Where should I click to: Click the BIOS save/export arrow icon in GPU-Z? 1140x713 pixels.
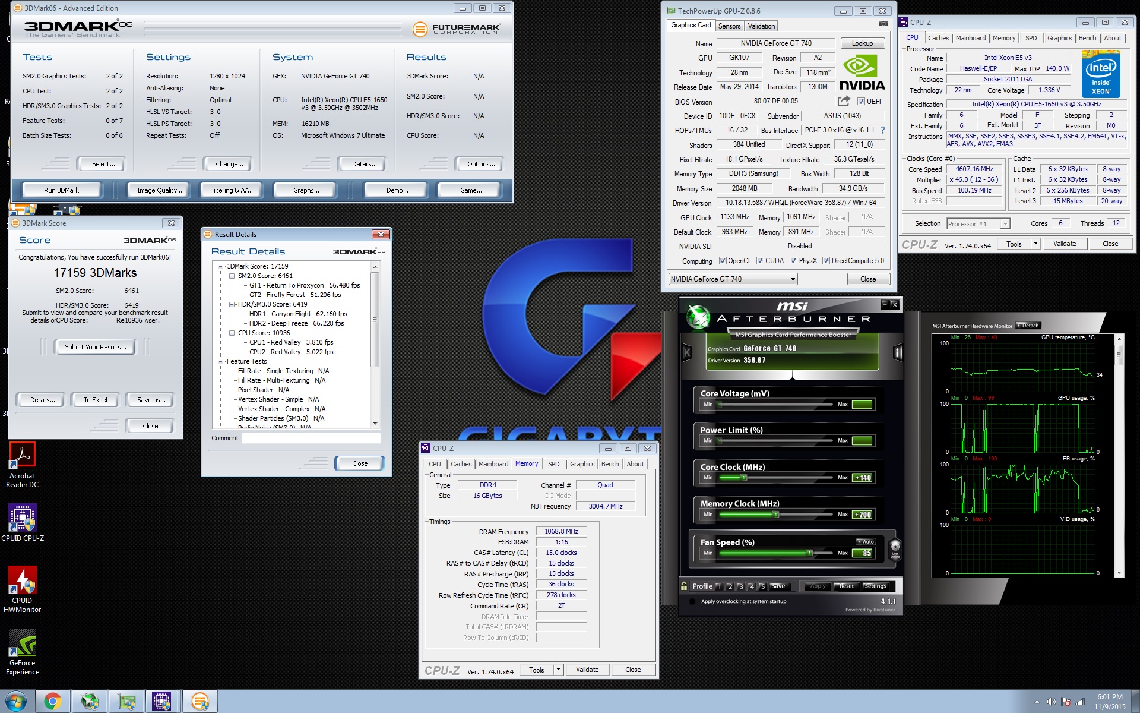click(844, 101)
